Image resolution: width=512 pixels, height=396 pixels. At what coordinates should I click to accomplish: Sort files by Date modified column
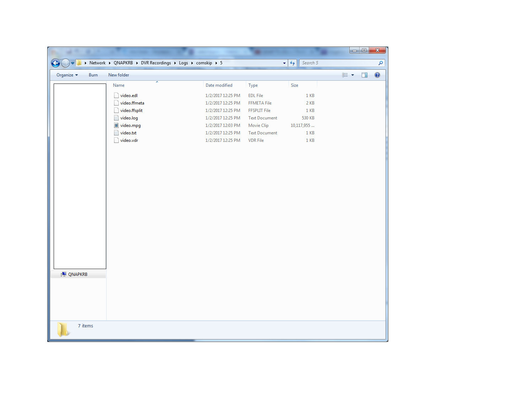(x=219, y=85)
